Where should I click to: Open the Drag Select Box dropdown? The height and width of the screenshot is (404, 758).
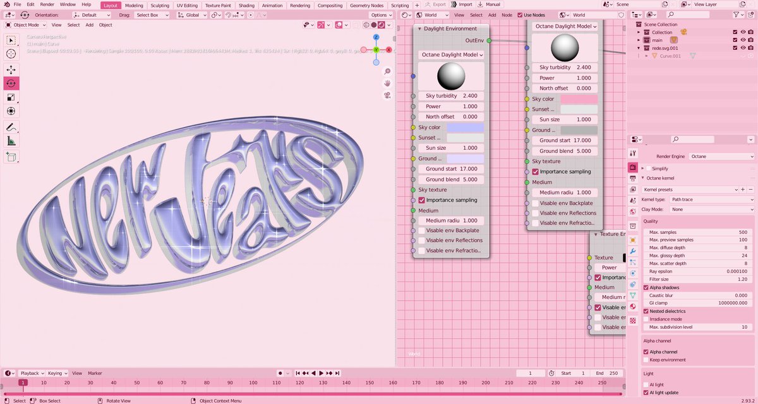click(x=151, y=15)
